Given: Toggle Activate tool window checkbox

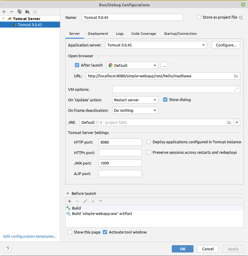Looking at the screenshot, I should tap(105, 232).
